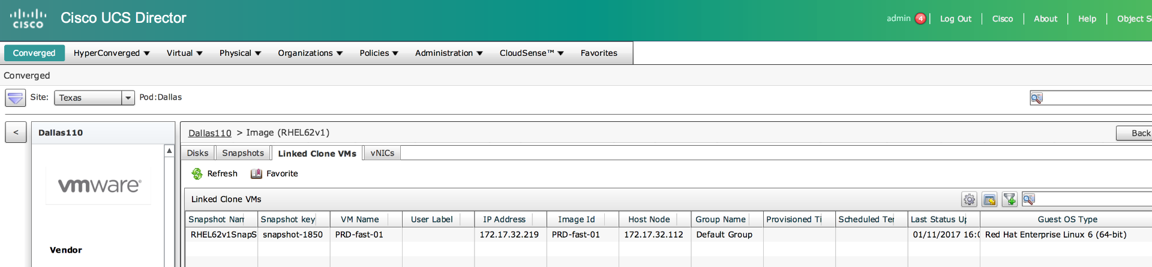Sort by Snapshot key column header
This screenshot has height=267, width=1152.
294,219
